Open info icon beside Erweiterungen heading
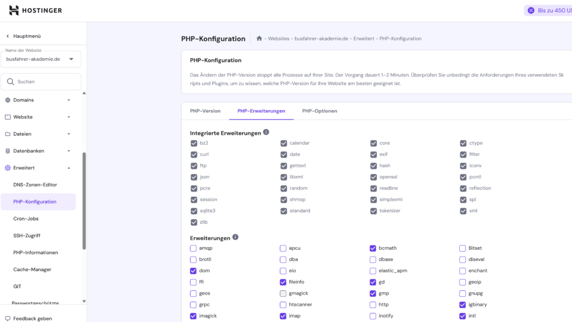The height and width of the screenshot is (322, 572). pyautogui.click(x=235, y=237)
